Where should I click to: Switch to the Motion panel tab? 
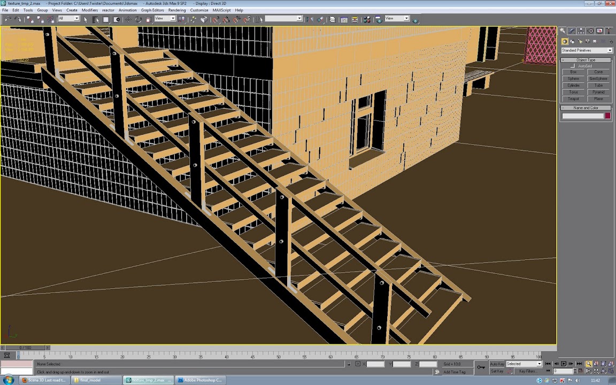click(590, 31)
